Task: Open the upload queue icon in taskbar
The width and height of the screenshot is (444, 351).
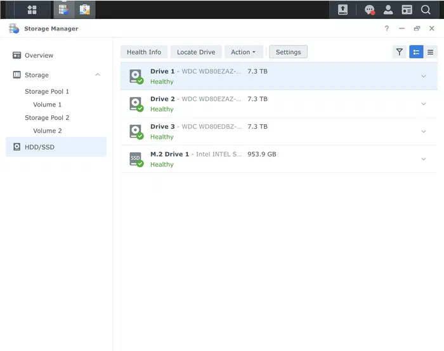Action: click(x=343, y=10)
